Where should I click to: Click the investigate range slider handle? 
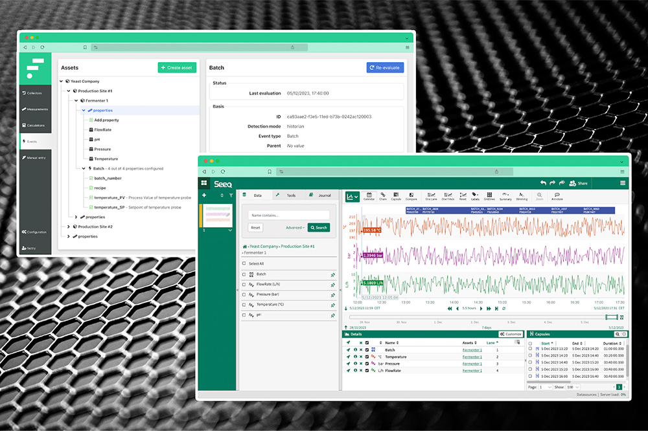point(612,317)
